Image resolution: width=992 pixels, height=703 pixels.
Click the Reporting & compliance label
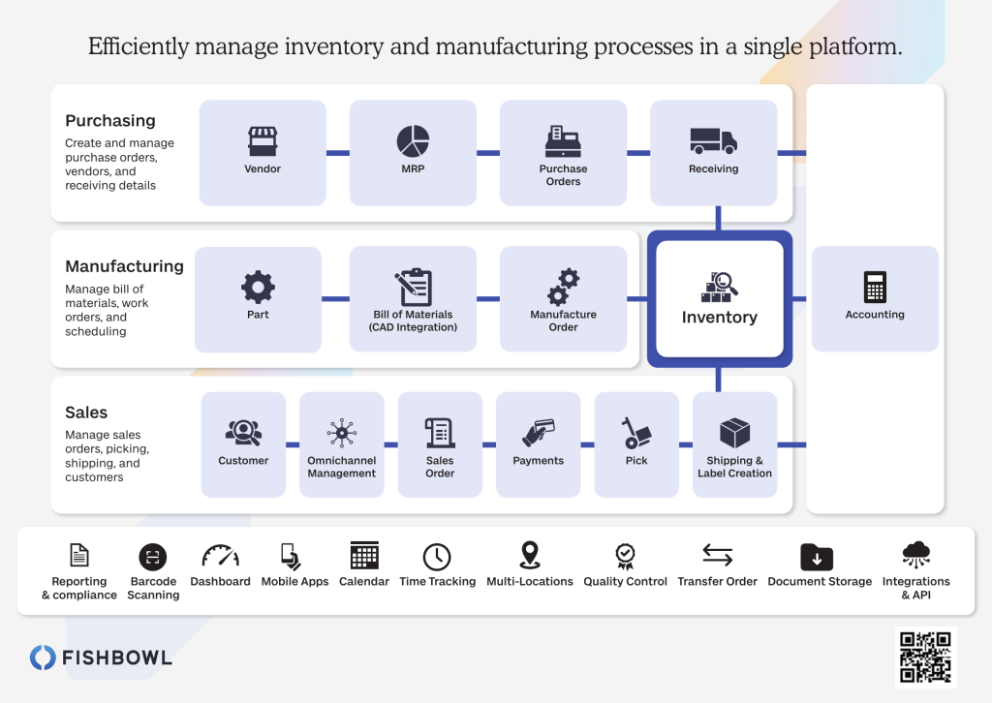point(79,588)
